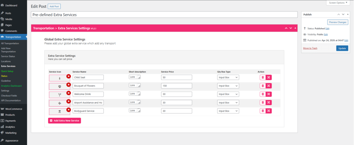
Task: Open Qty Box Type dropdown for Bouquet of Flowers
Action: click(x=228, y=86)
